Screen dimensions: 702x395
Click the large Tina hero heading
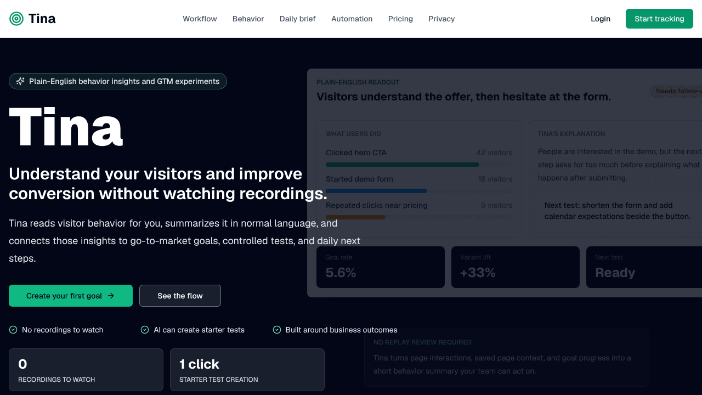point(66,127)
